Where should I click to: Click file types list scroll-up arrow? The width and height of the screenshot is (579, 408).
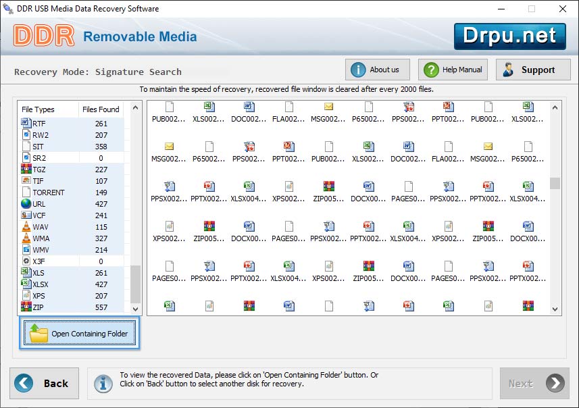coord(136,108)
